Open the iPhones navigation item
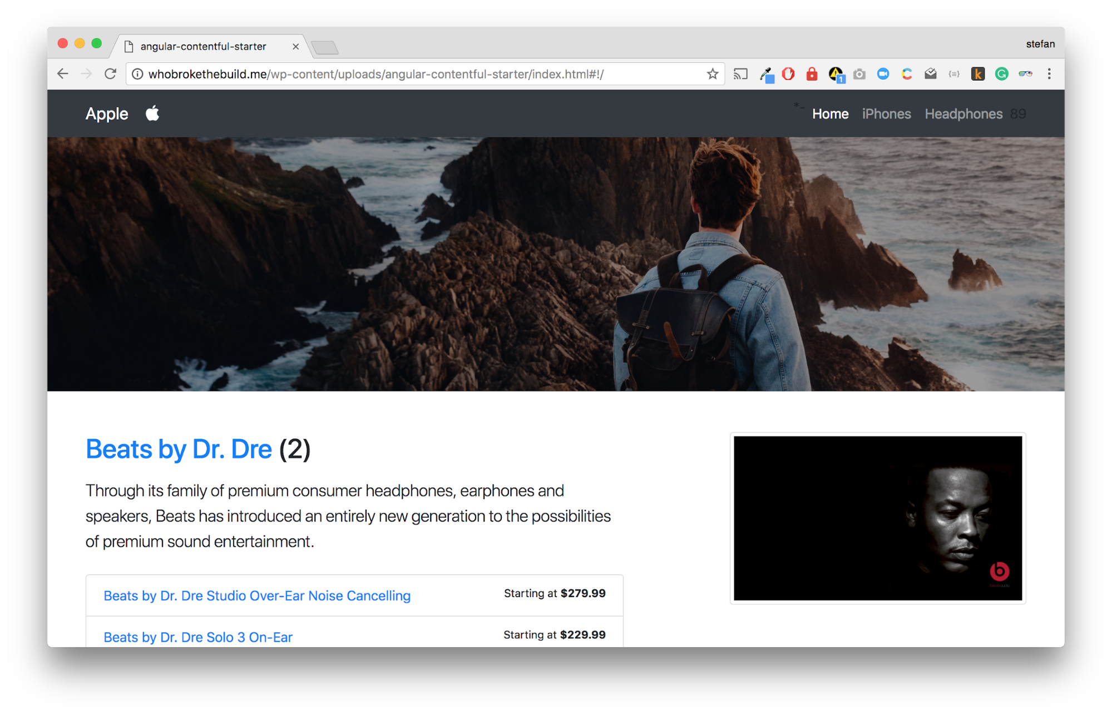The height and width of the screenshot is (715, 1112). [x=886, y=114]
